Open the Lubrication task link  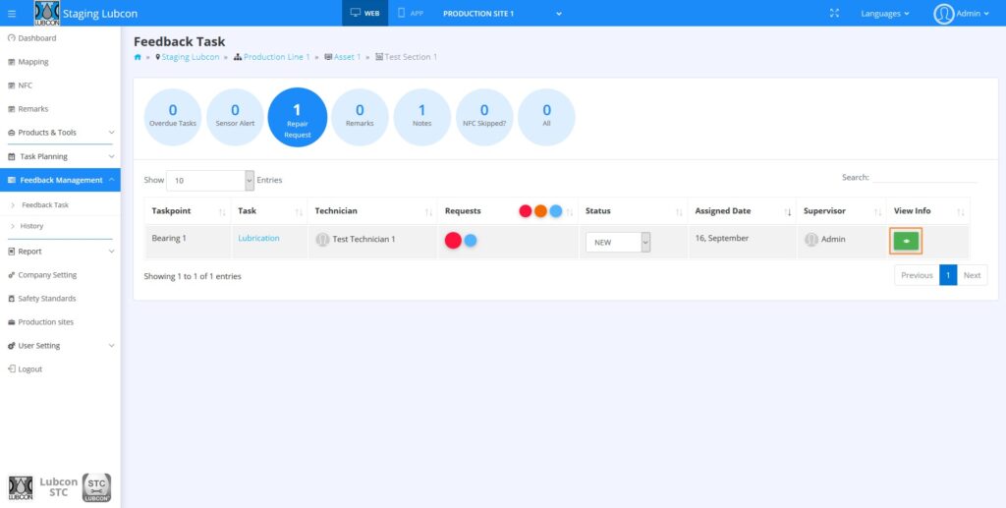click(x=258, y=238)
